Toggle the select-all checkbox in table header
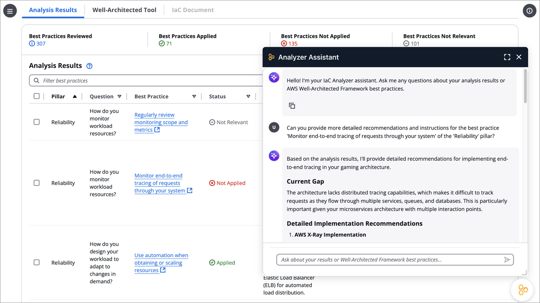The height and width of the screenshot is (303, 540). point(36,96)
